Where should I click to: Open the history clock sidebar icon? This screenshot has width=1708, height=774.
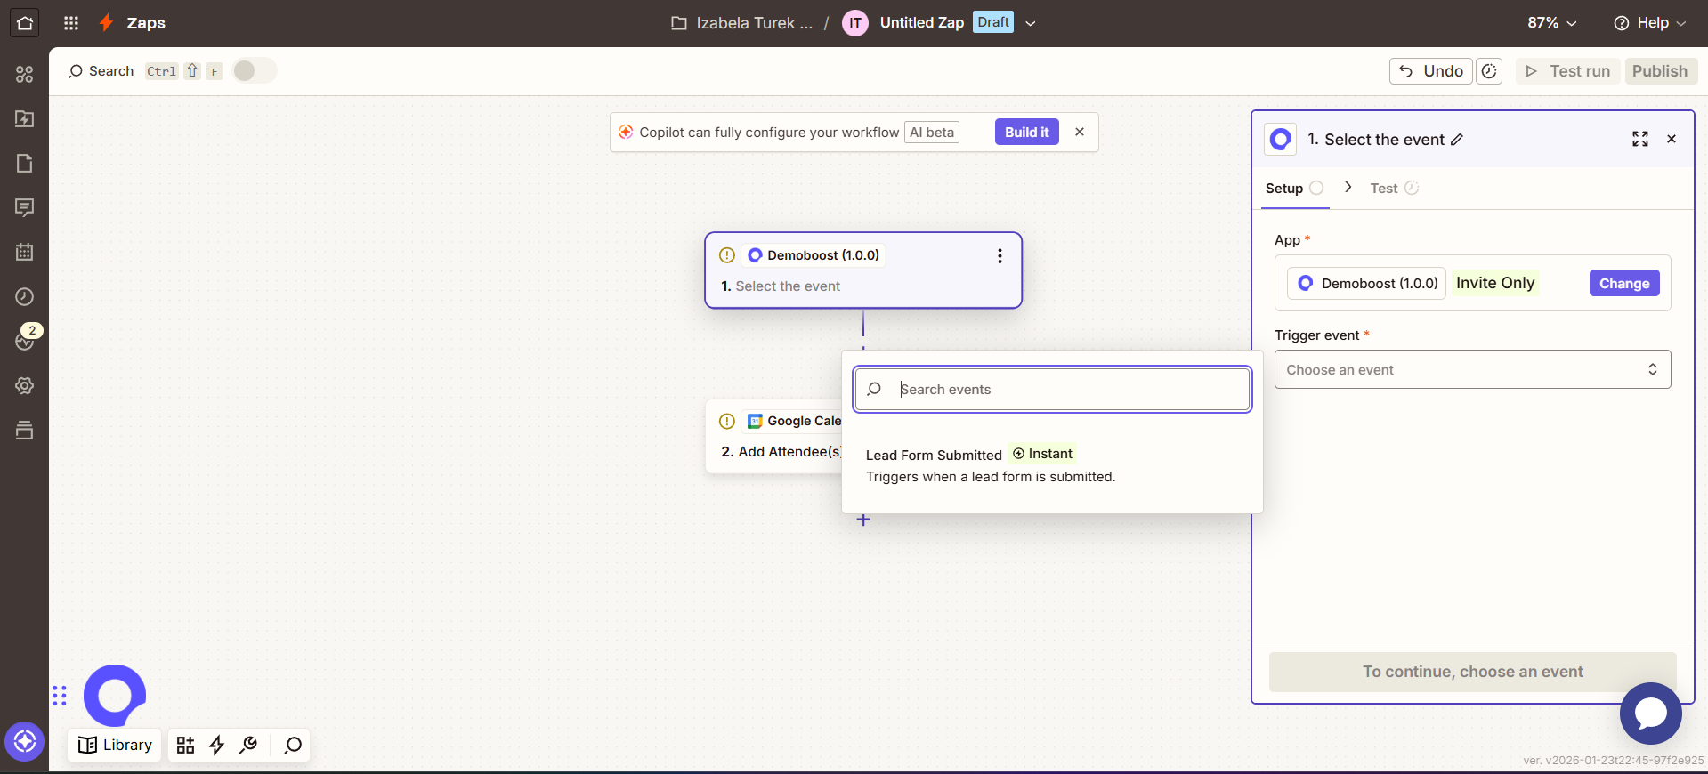pos(24,296)
